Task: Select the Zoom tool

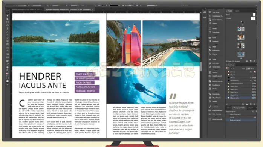Action: pyautogui.click(x=8, y=70)
